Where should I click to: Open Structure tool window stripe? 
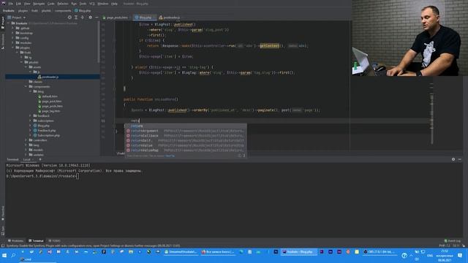tap(3, 41)
